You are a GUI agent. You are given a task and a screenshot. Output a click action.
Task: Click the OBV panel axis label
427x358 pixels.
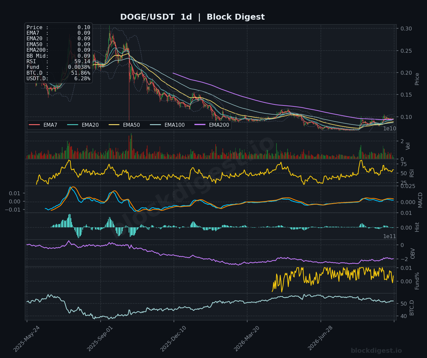point(413,253)
